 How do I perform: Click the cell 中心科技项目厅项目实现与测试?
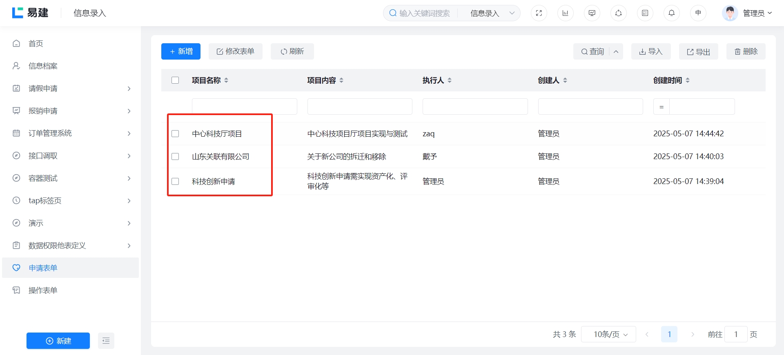(357, 134)
